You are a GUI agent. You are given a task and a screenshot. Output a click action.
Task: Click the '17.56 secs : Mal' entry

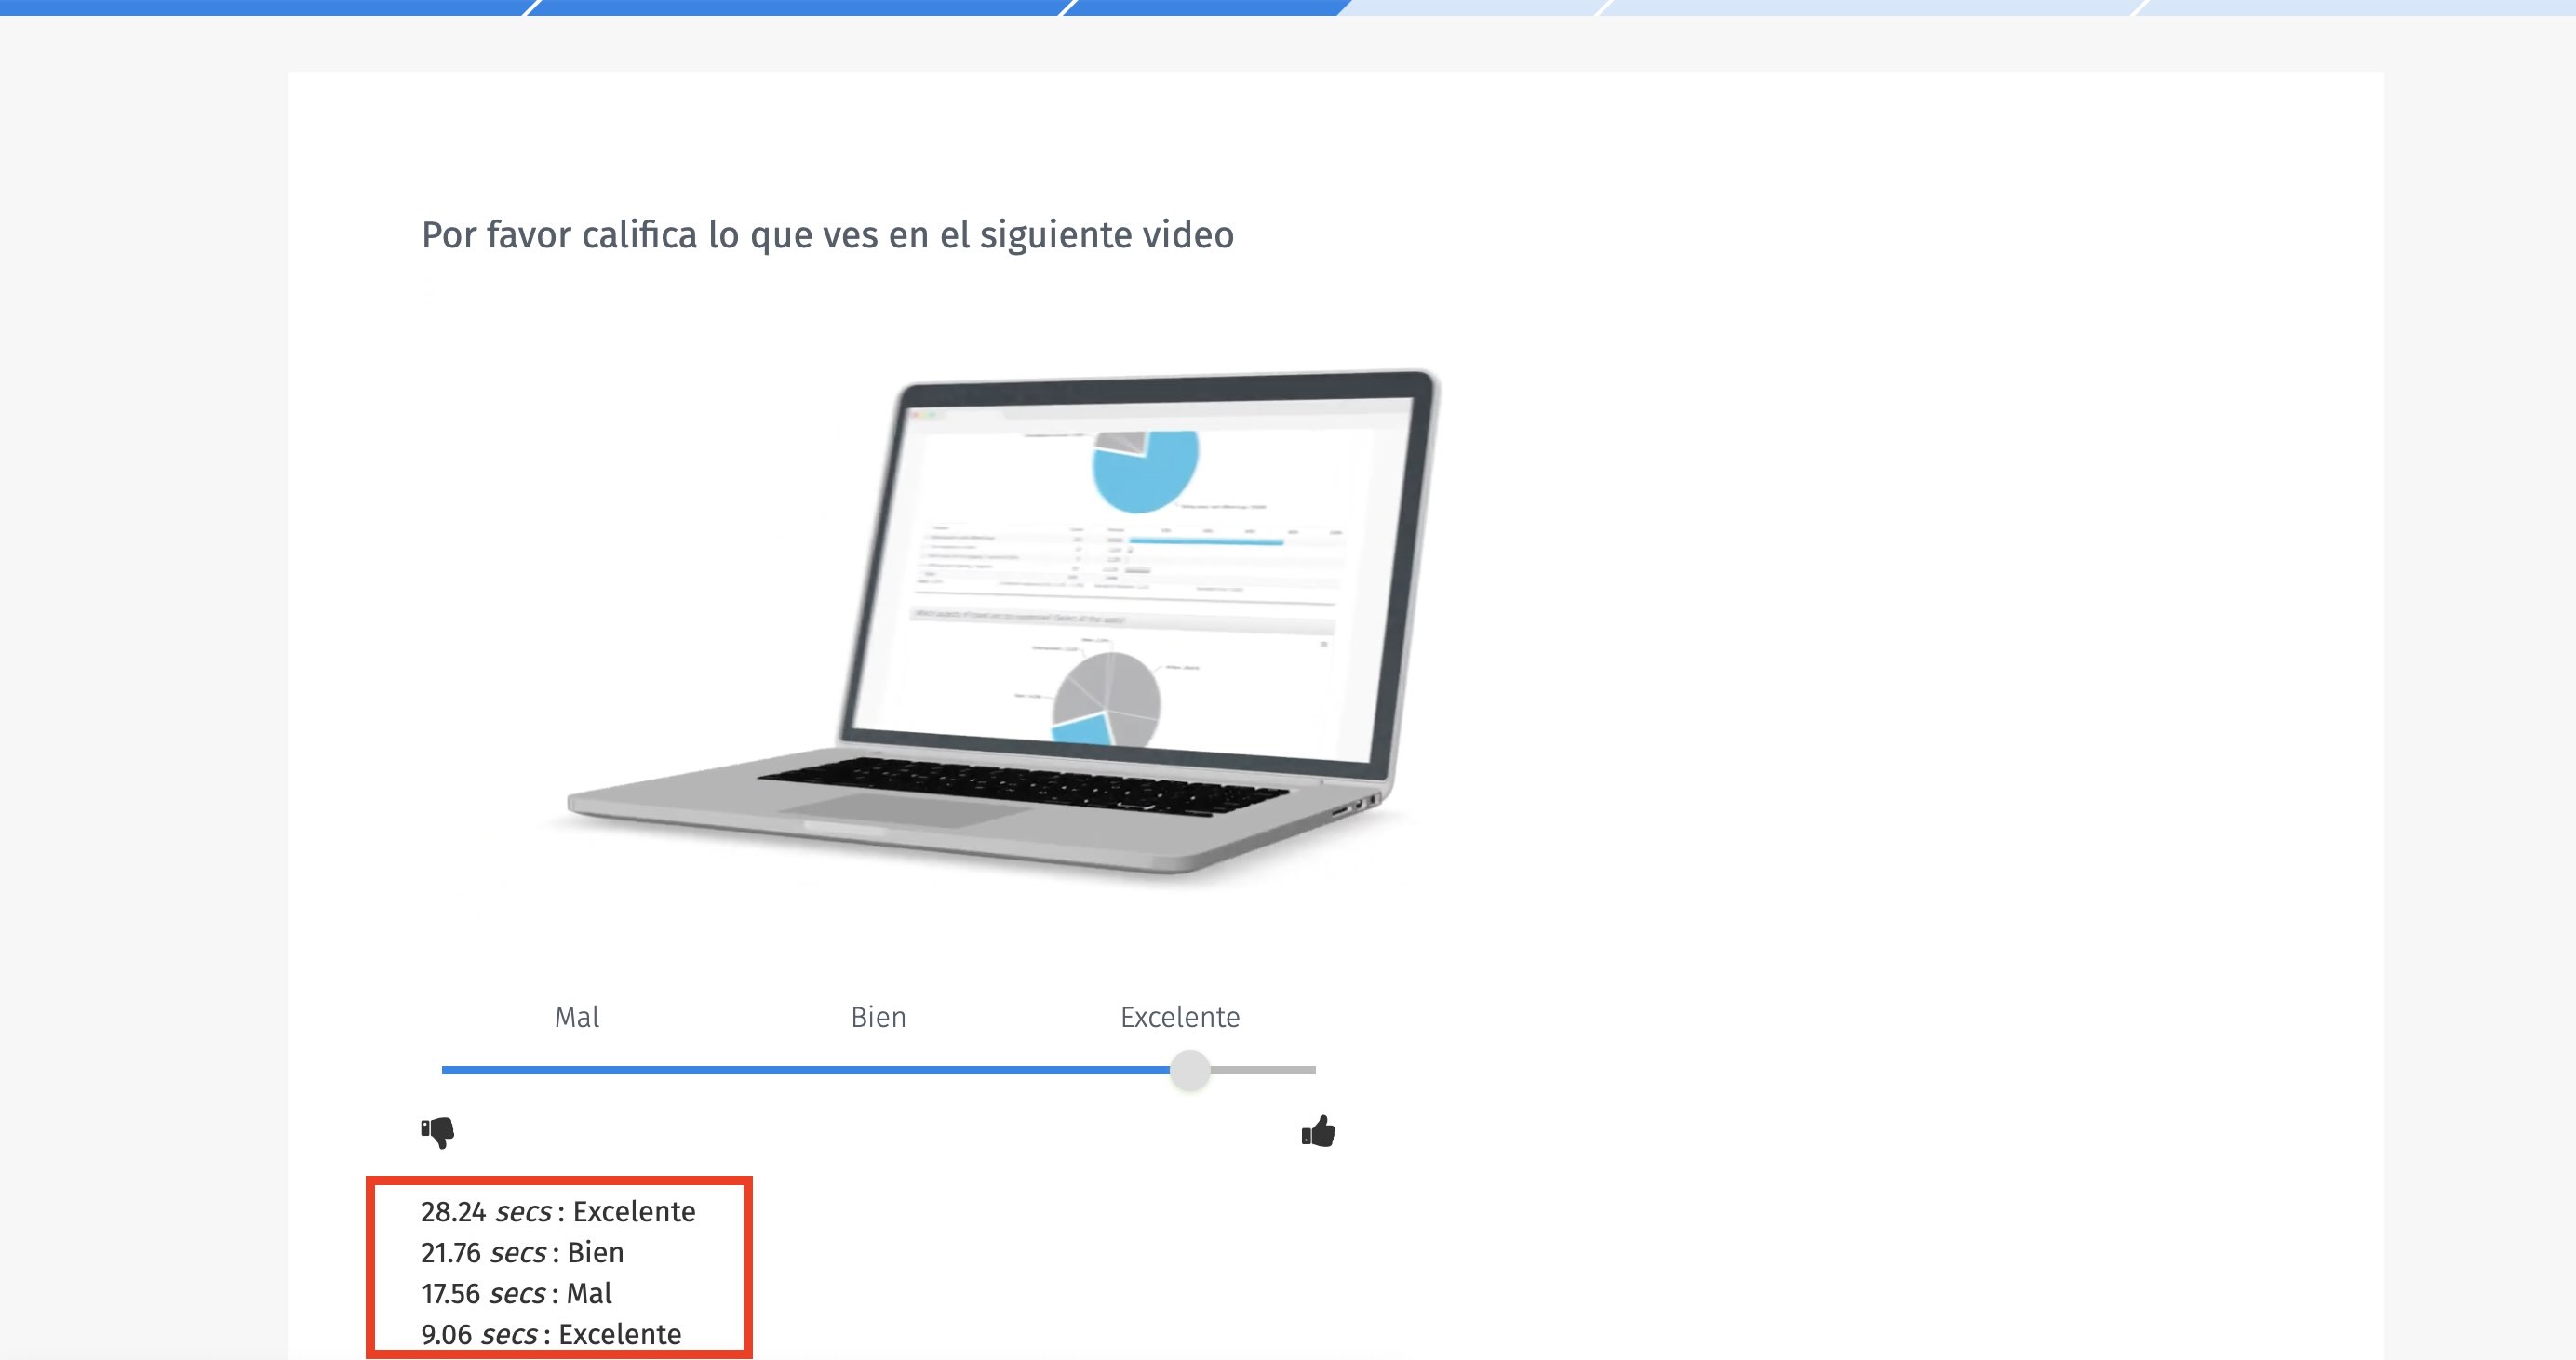click(516, 1293)
